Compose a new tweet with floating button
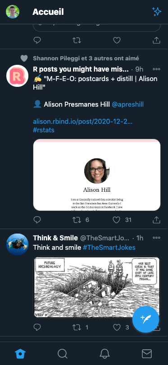 [x=146, y=320]
